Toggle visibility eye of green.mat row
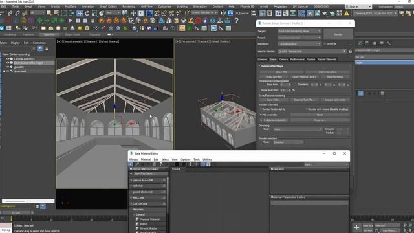This screenshot has height=233, width=414. click(8, 71)
